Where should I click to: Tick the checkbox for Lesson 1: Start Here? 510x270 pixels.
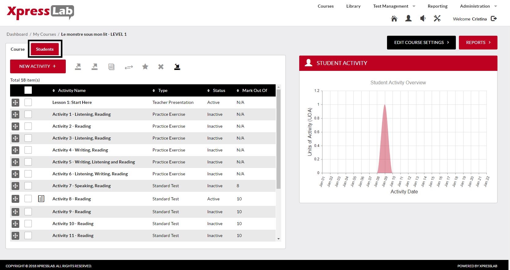(28, 102)
